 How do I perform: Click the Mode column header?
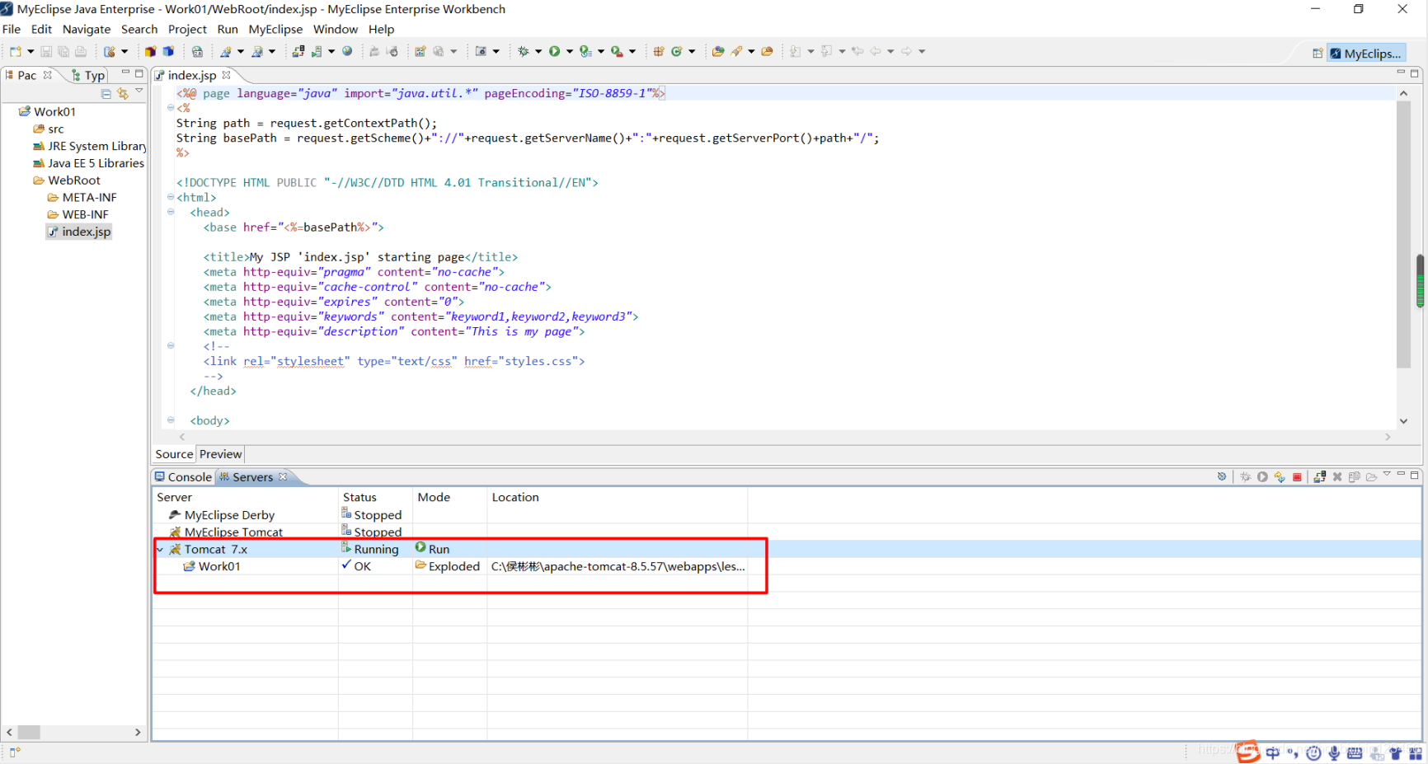click(x=449, y=498)
